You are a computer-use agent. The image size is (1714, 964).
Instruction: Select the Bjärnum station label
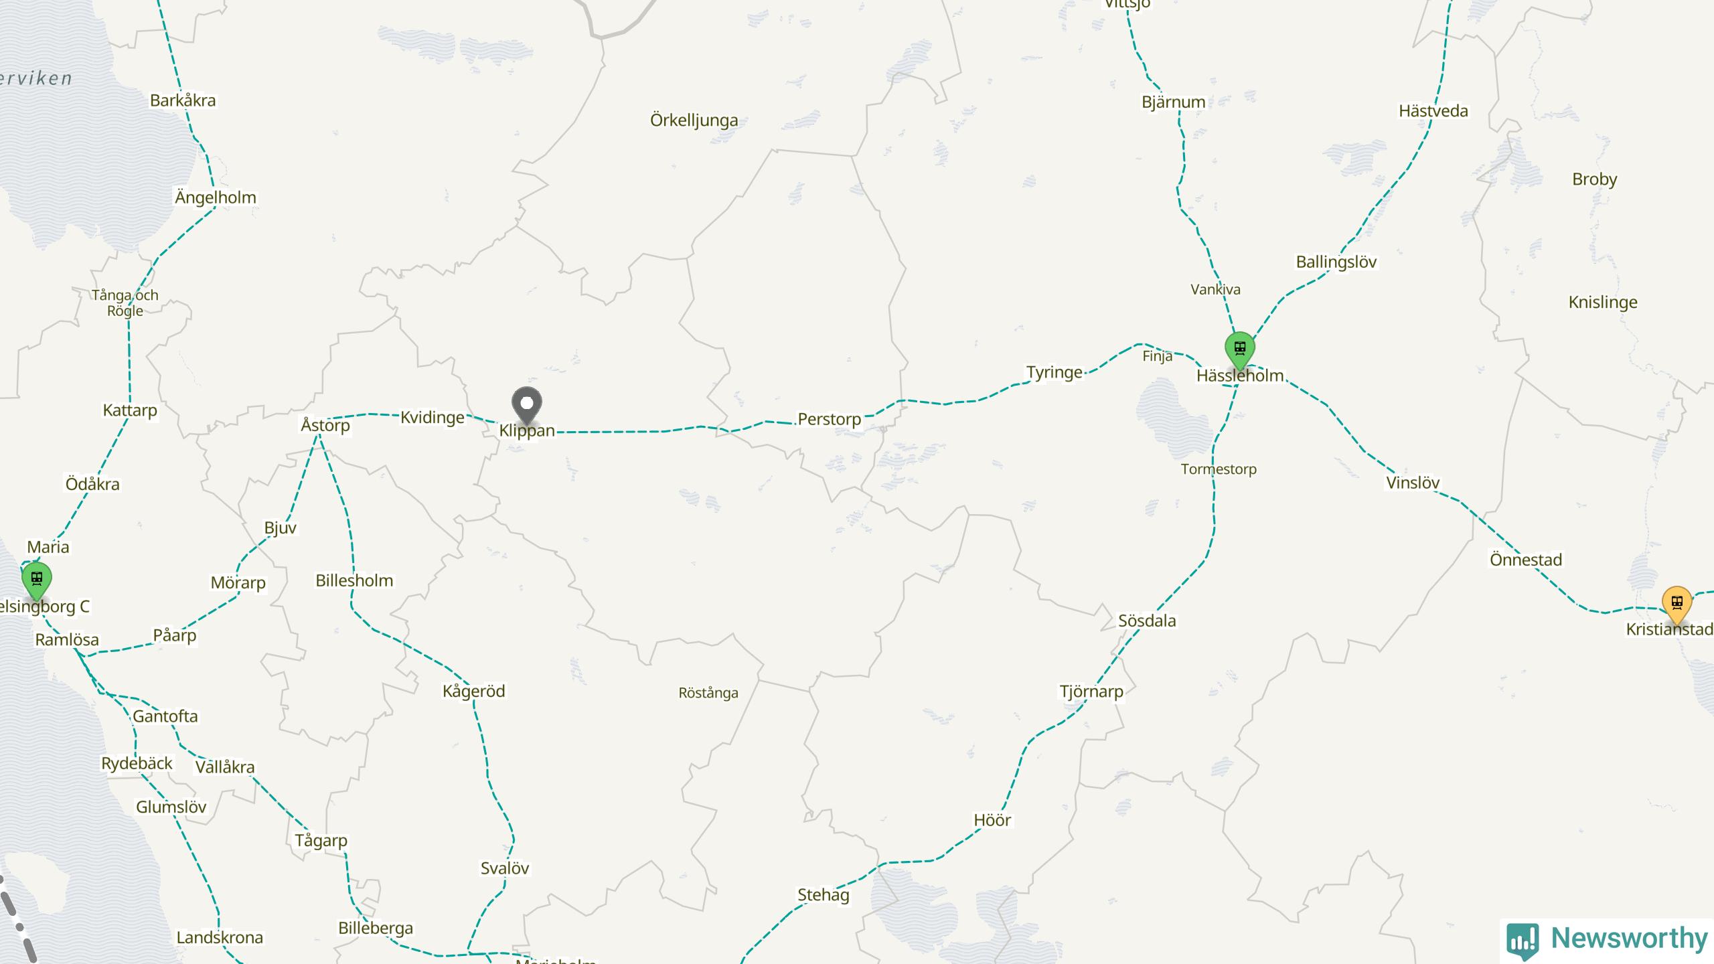(x=1174, y=102)
